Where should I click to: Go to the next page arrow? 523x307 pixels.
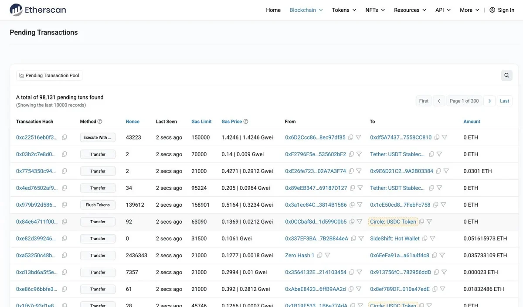489,101
